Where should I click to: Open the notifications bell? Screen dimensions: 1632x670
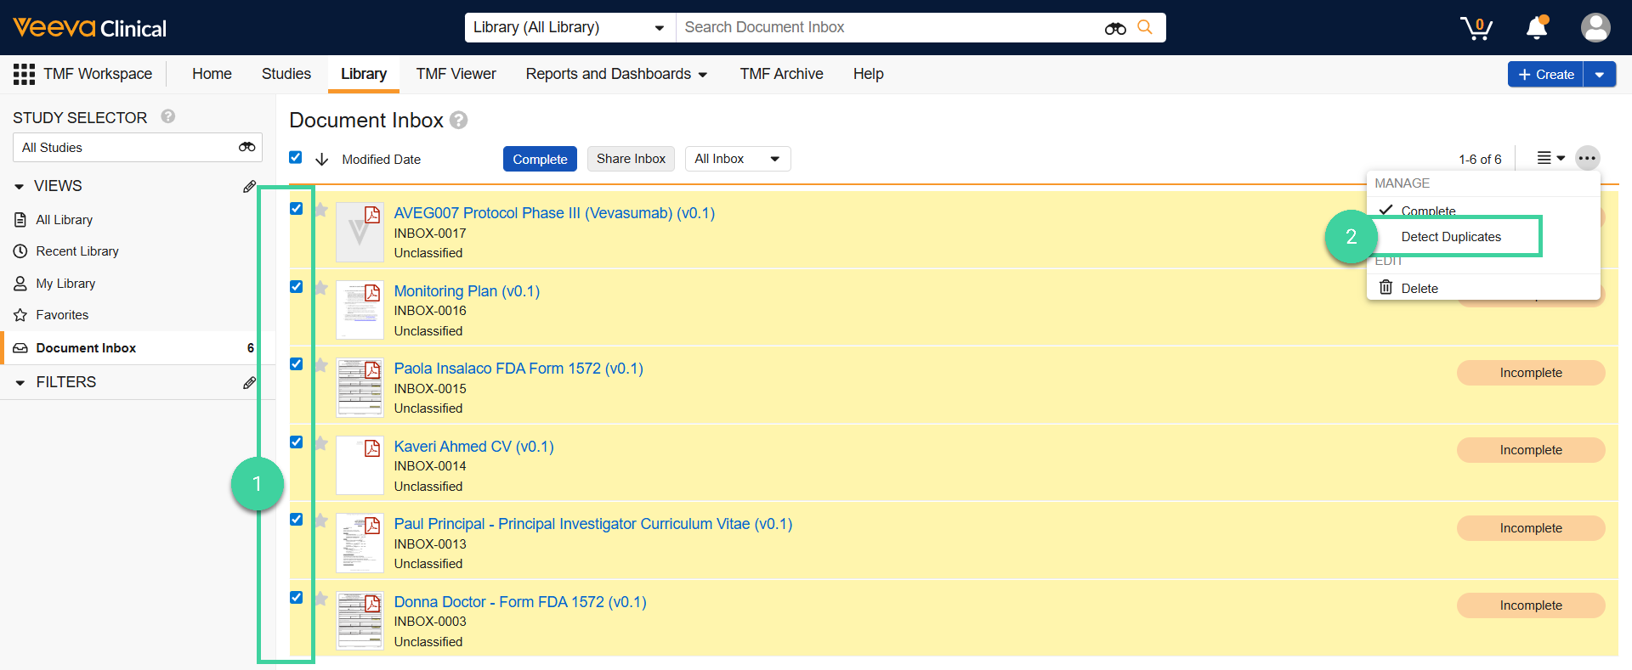pos(1537,28)
